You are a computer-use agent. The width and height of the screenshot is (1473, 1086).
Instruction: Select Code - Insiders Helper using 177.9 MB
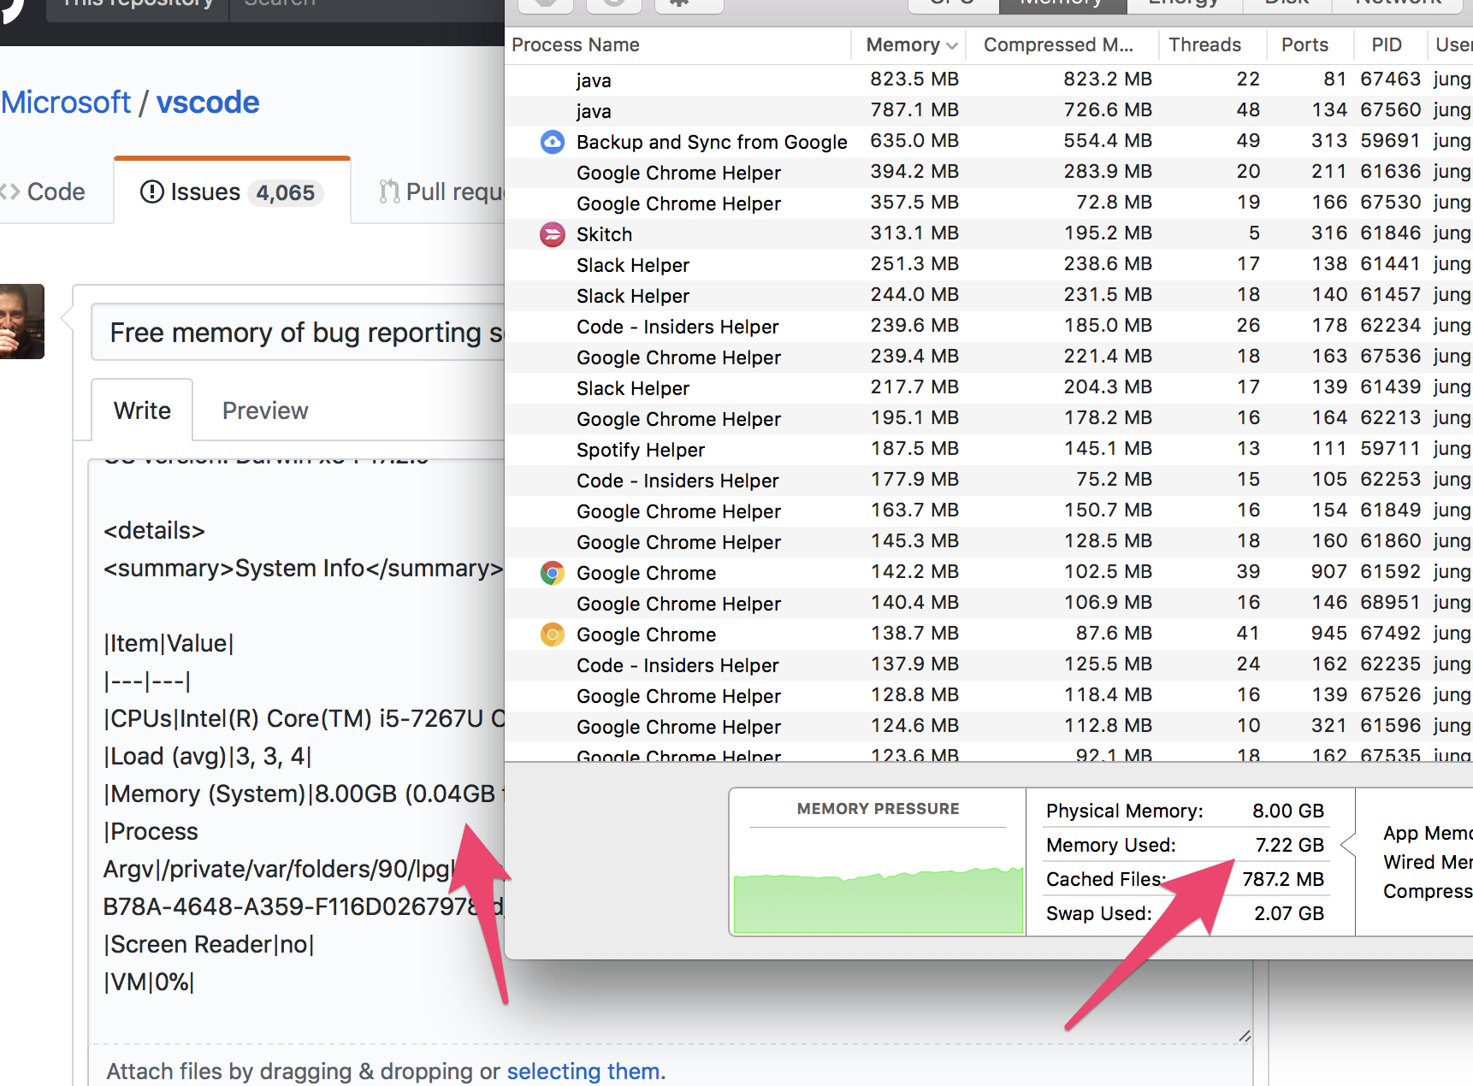click(x=989, y=481)
